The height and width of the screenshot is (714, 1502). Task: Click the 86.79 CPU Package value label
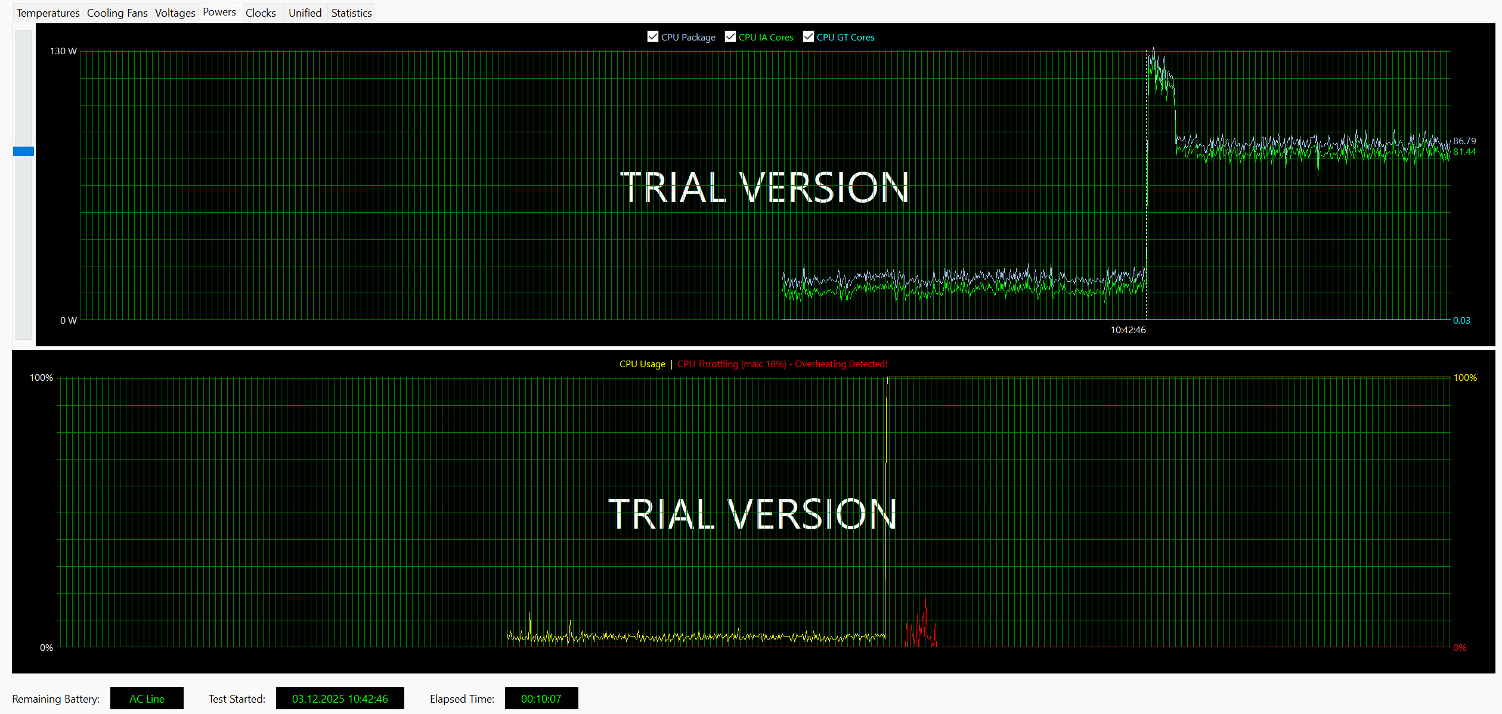pyautogui.click(x=1464, y=141)
